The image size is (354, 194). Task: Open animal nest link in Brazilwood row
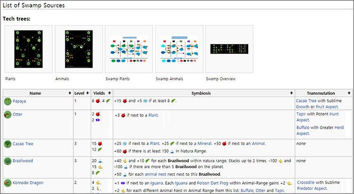(155, 174)
